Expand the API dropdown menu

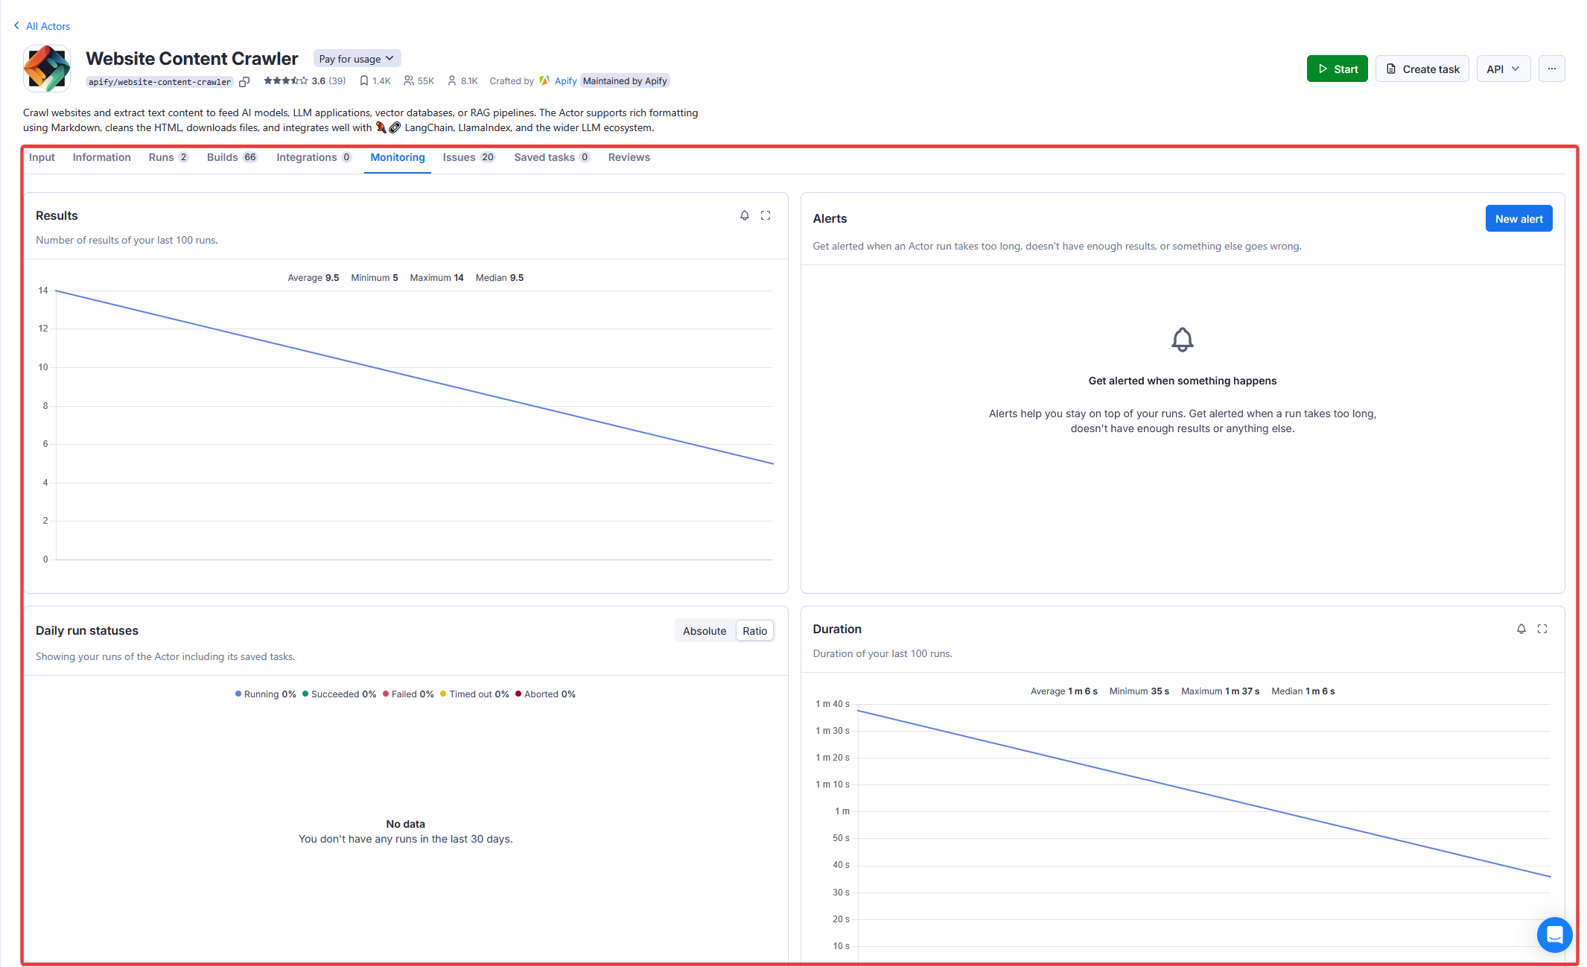[1503, 69]
